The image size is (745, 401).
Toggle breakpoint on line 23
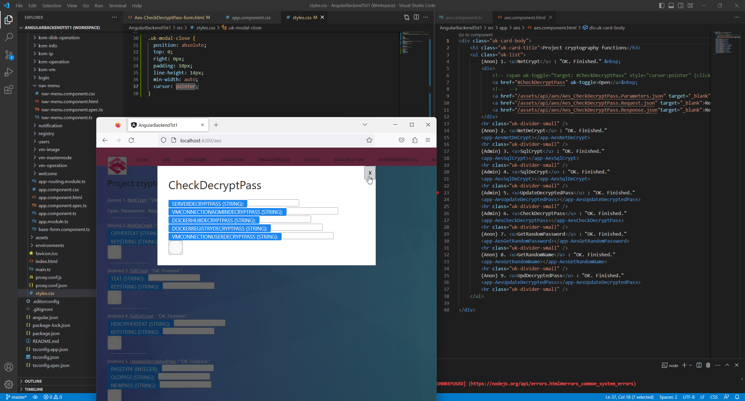[x=438, y=193]
